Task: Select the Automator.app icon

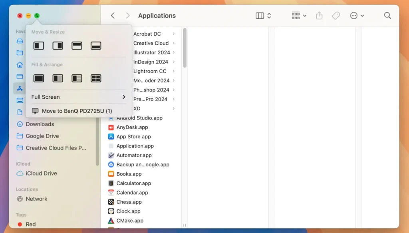Action: coord(111,155)
